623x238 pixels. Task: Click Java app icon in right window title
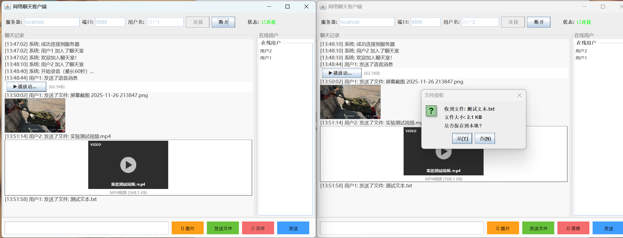(x=323, y=6)
